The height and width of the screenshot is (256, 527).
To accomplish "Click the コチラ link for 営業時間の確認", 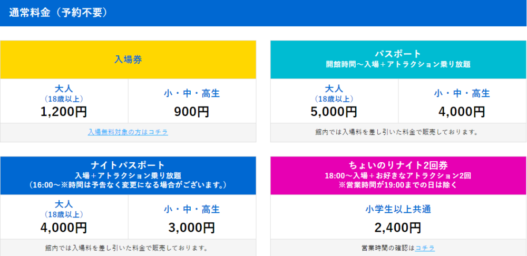I will [x=425, y=248].
